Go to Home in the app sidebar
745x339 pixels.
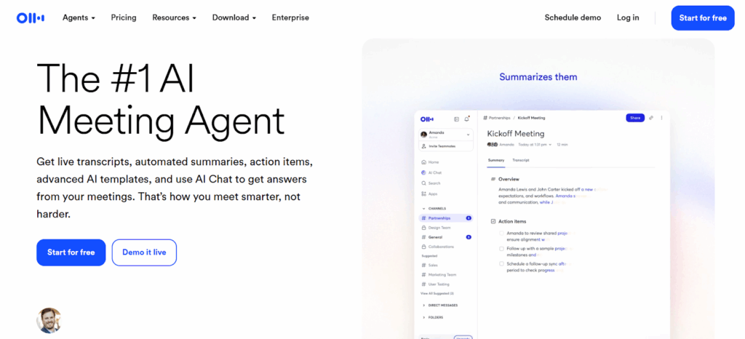434,162
